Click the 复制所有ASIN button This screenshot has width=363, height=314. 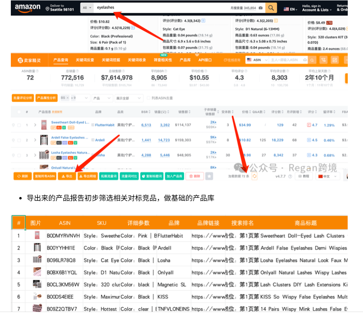click(45, 176)
